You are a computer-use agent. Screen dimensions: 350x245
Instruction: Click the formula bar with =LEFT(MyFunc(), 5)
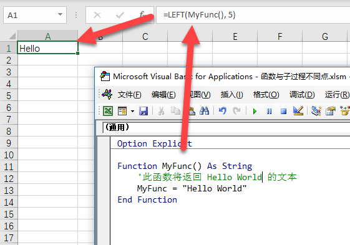tap(253, 15)
